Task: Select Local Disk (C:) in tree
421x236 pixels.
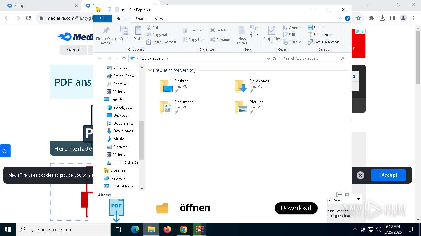Action: [x=122, y=163]
